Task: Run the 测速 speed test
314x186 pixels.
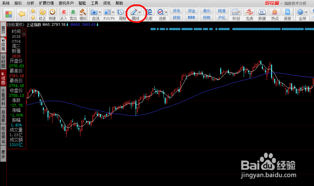Action: click(x=52, y=14)
